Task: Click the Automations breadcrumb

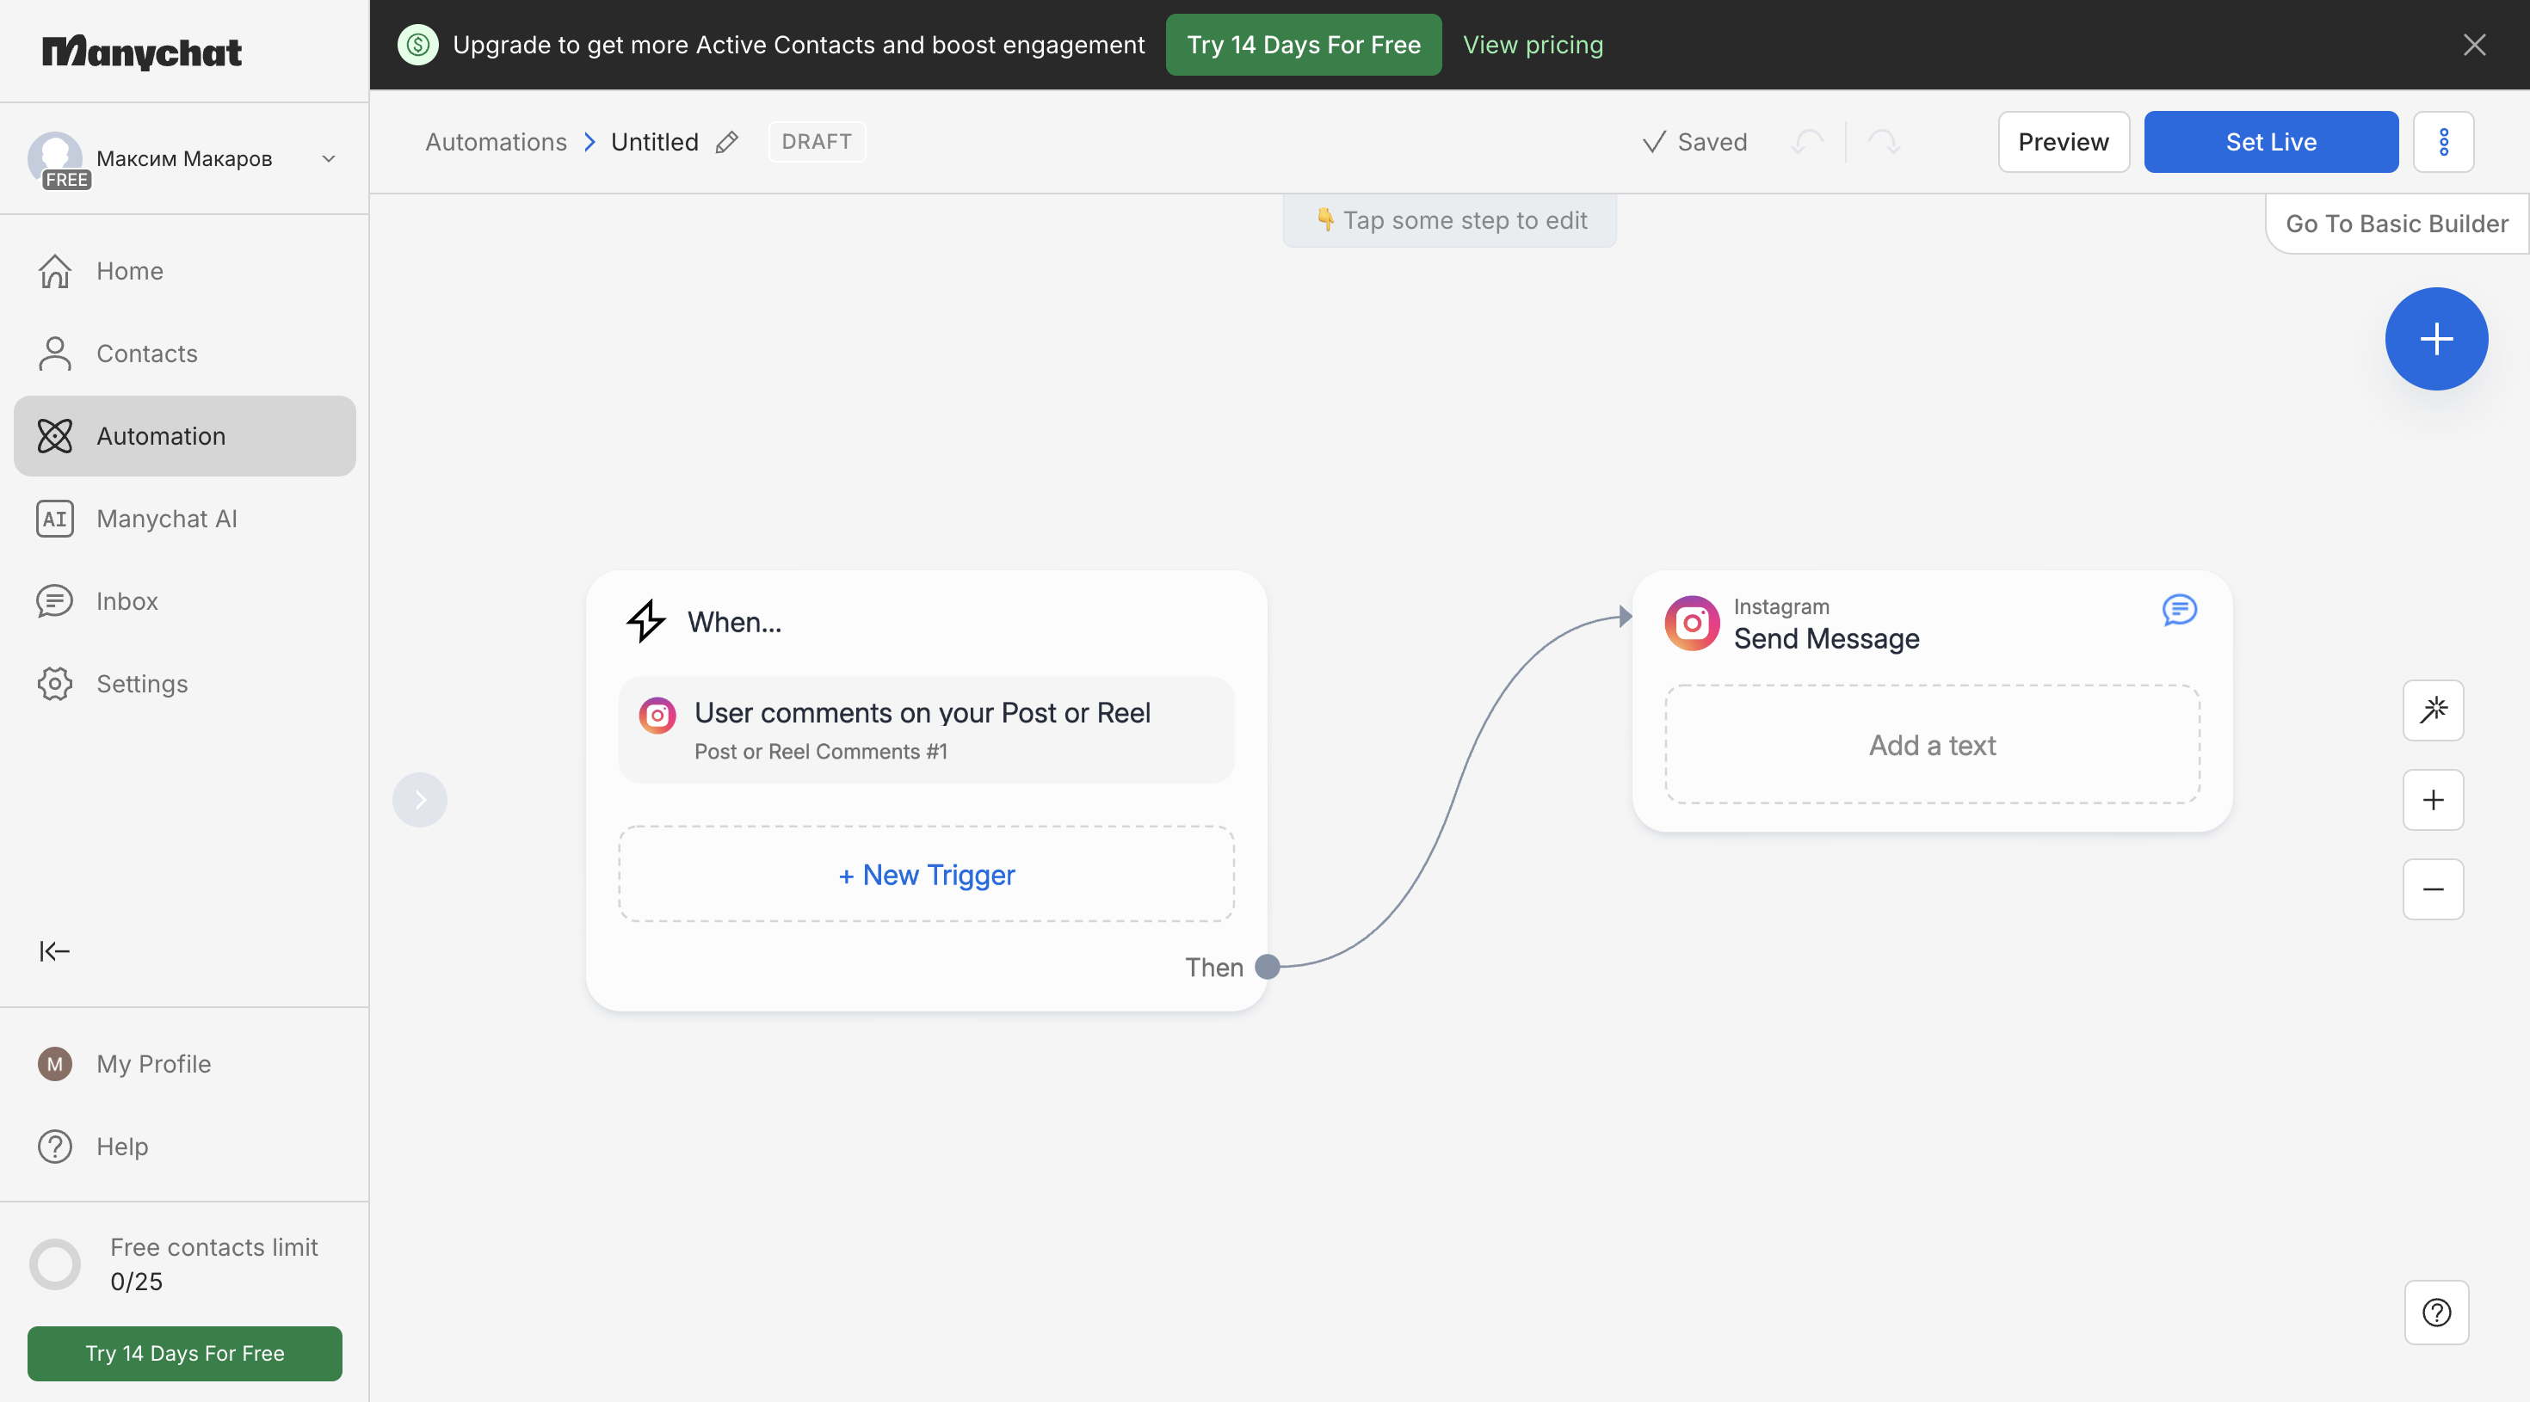Action: (x=496, y=141)
